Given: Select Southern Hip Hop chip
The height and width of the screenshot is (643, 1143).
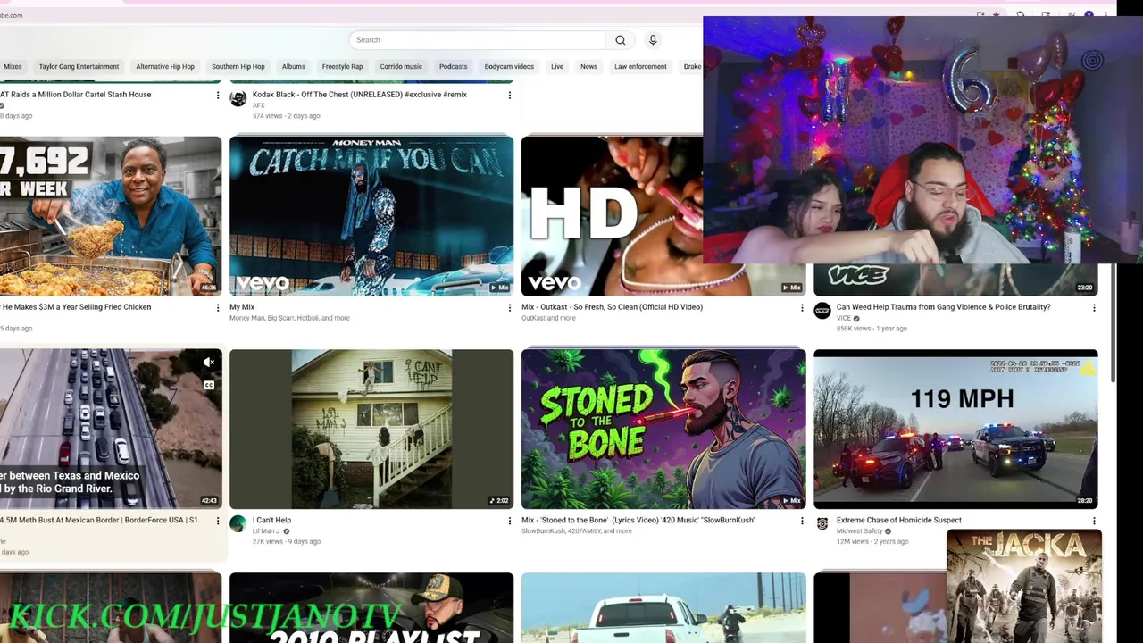Looking at the screenshot, I should [x=238, y=67].
